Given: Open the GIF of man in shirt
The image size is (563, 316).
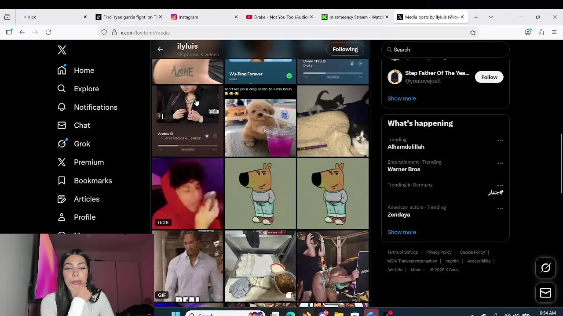Looking at the screenshot, I should (188, 266).
